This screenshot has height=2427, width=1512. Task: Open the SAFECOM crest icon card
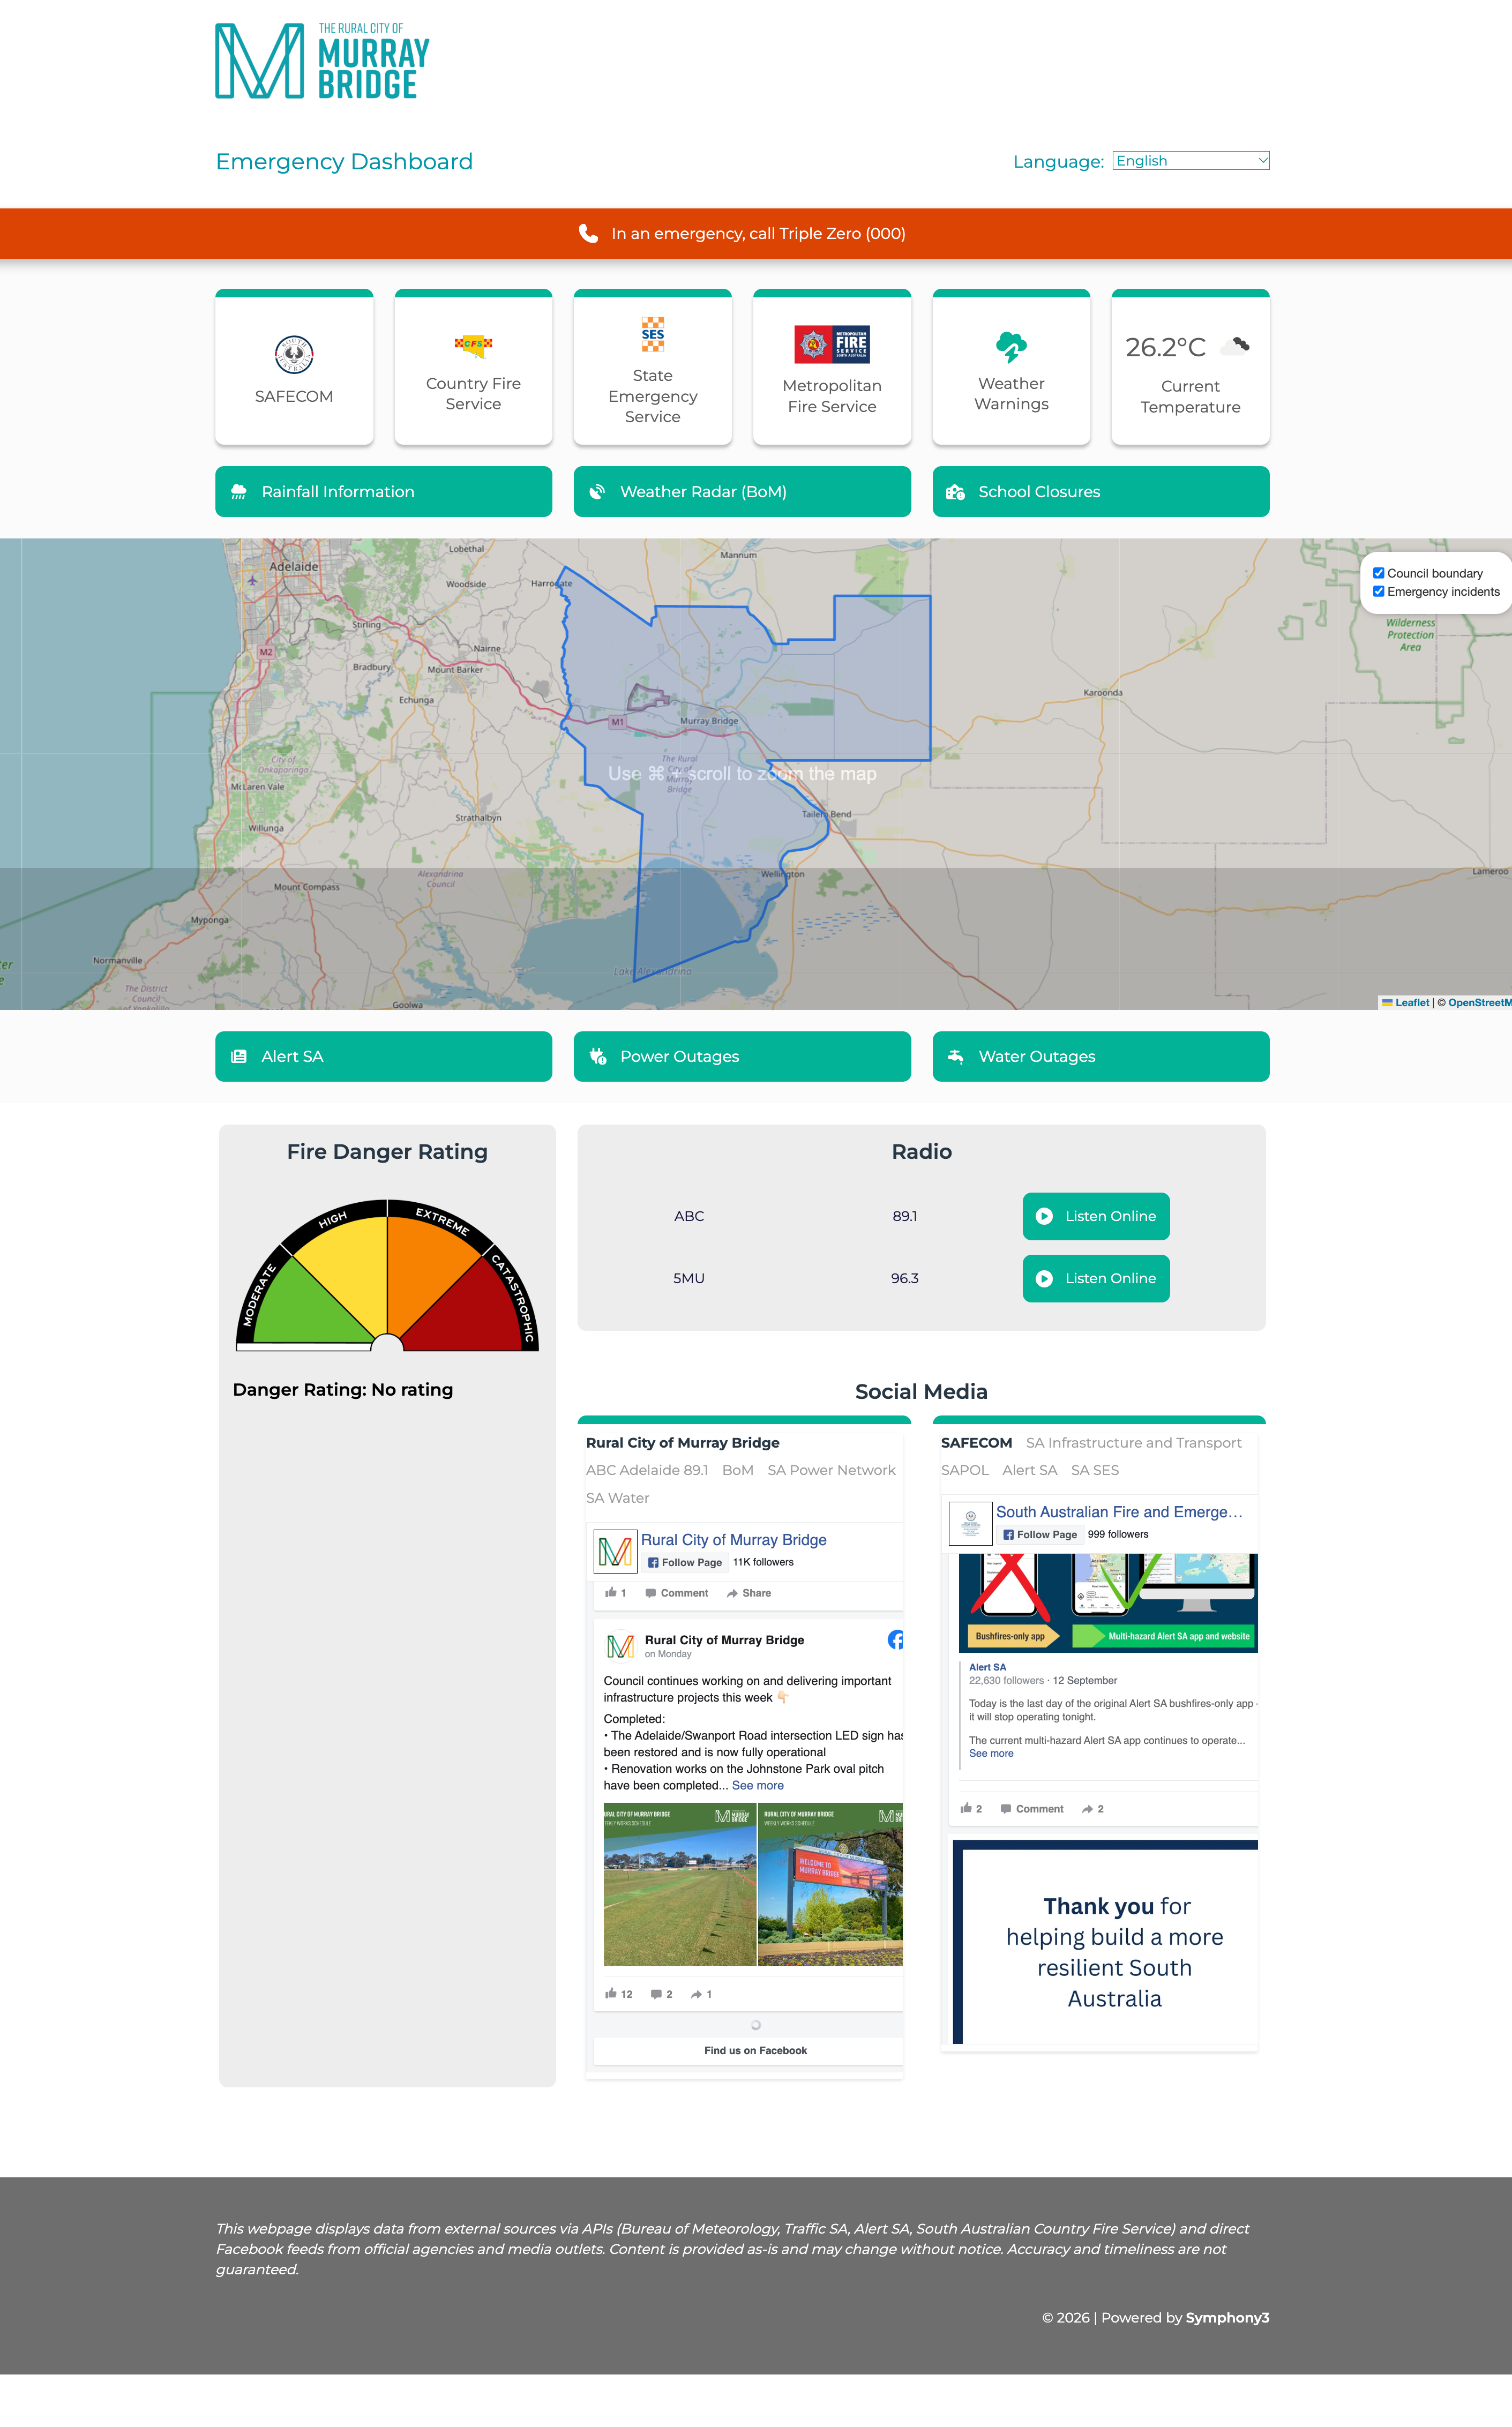(x=294, y=355)
